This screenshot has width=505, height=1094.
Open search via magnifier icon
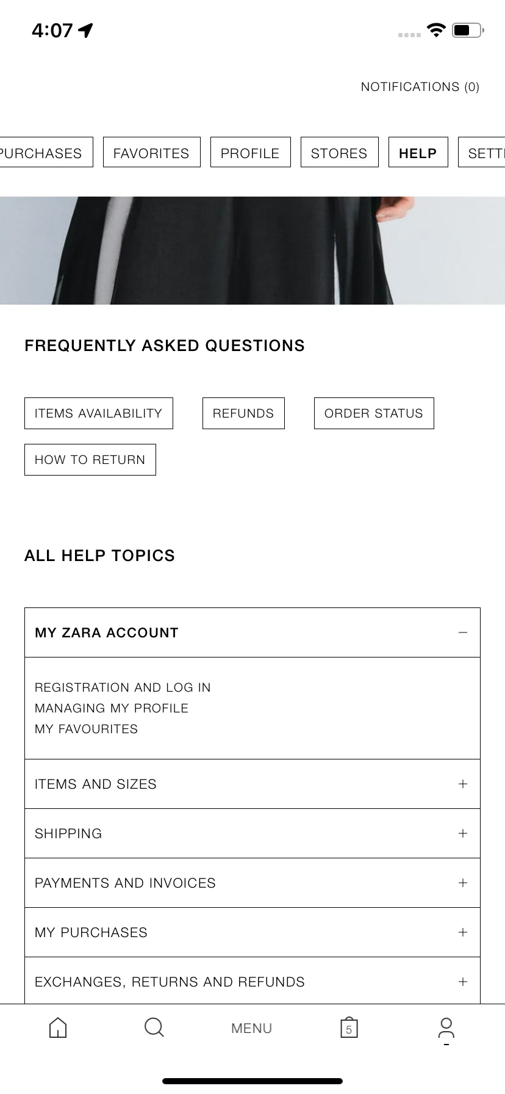tap(154, 1027)
